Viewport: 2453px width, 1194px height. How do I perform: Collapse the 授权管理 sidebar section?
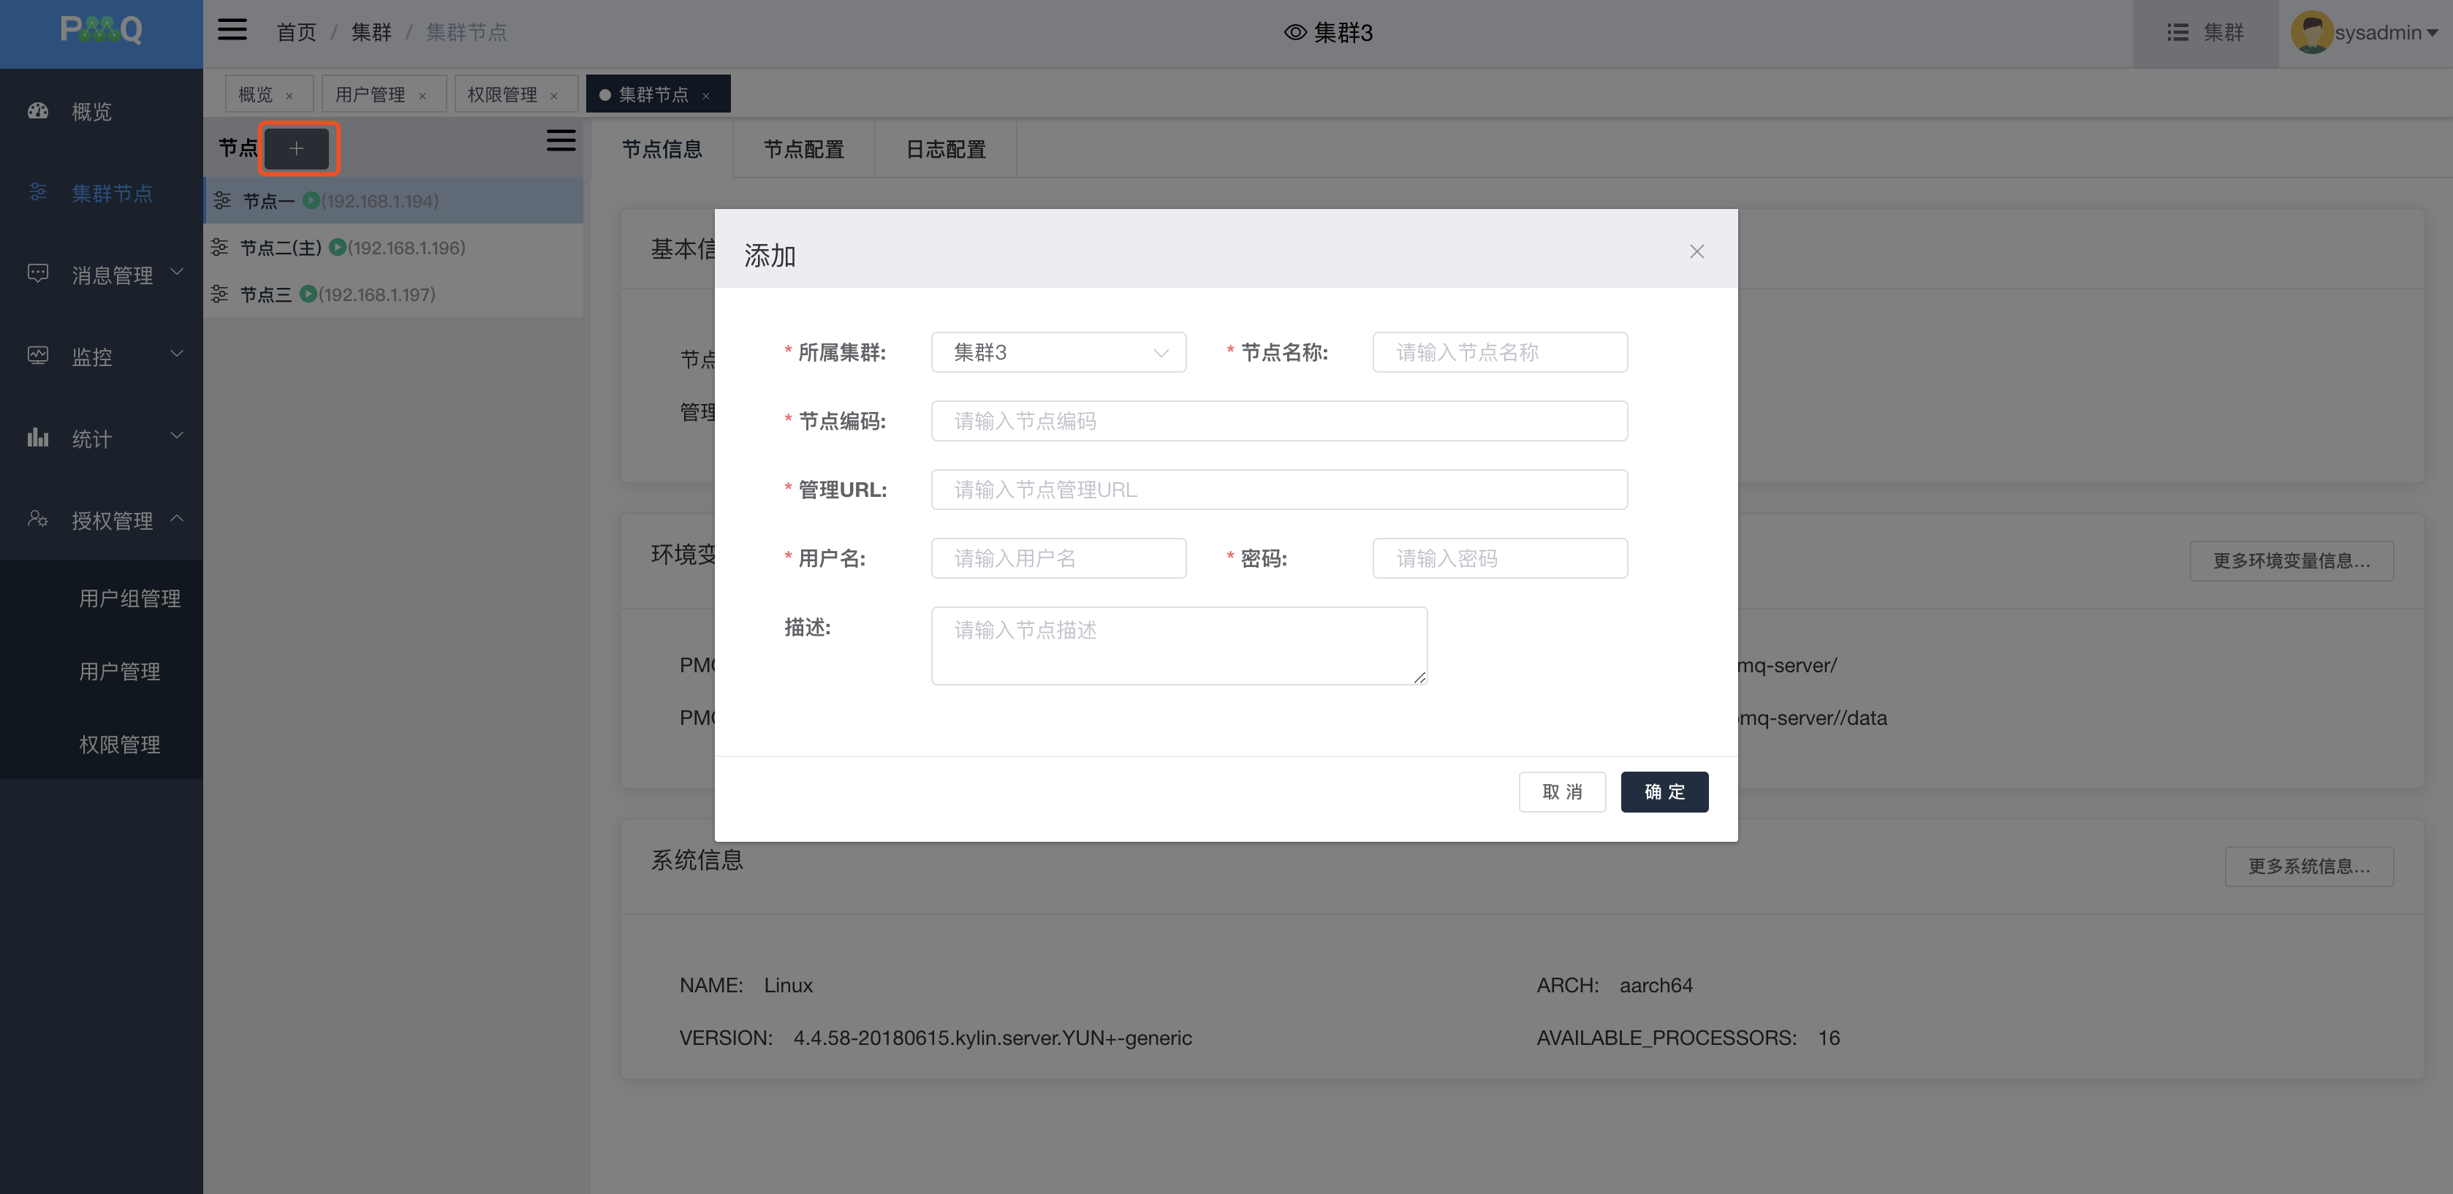pos(113,520)
